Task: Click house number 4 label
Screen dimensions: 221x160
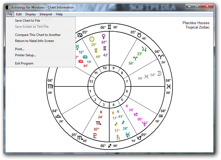Action: (x=113, y=105)
